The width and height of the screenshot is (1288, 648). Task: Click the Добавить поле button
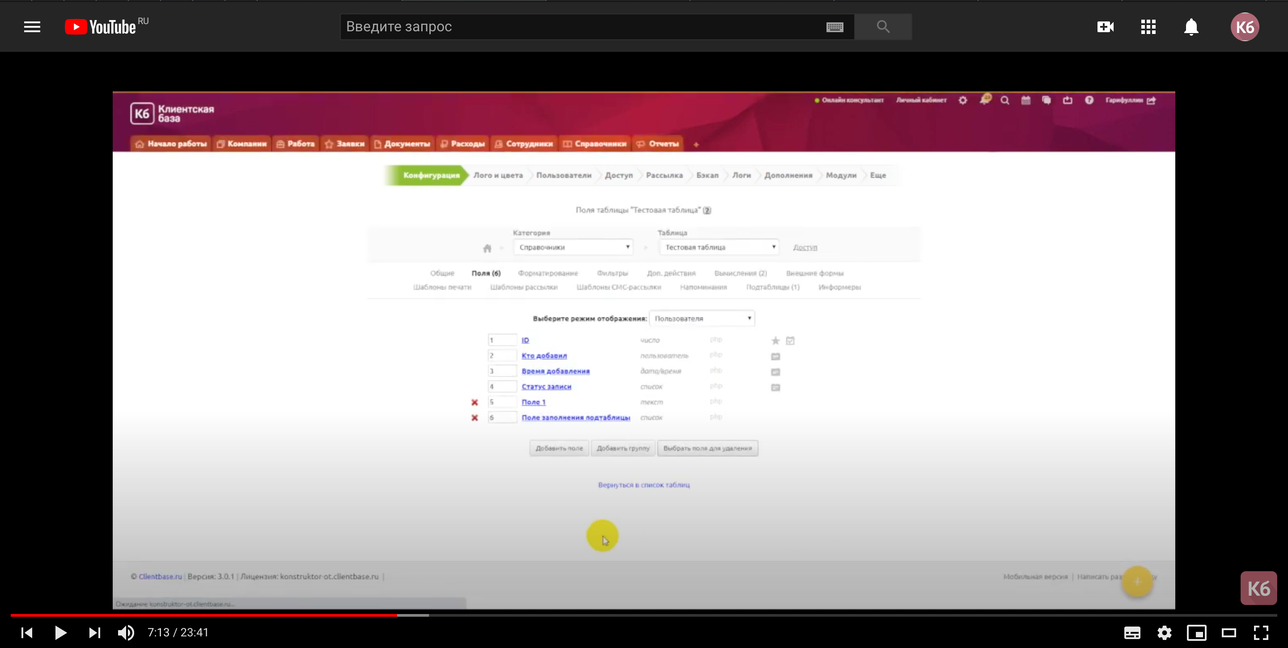click(559, 448)
